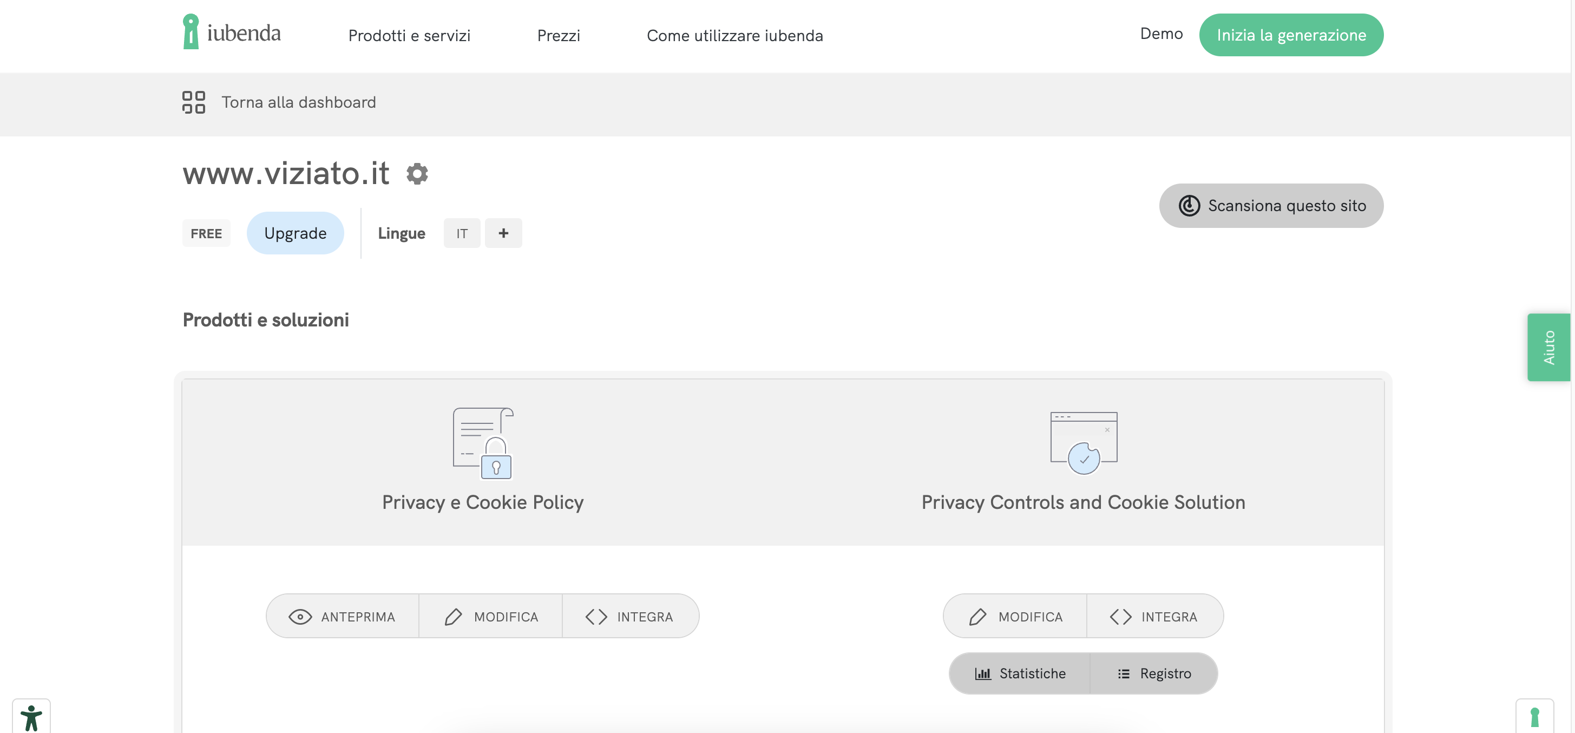The height and width of the screenshot is (733, 1575).
Task: Select the IT language tag
Action: (462, 233)
